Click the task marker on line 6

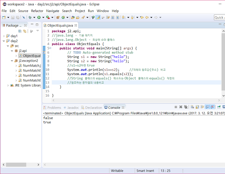pyautogui.click(x=44, y=53)
